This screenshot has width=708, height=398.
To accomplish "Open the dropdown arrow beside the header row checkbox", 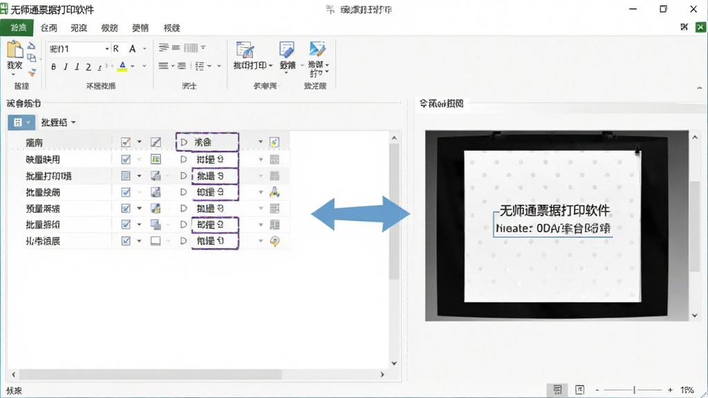I will tap(139, 142).
